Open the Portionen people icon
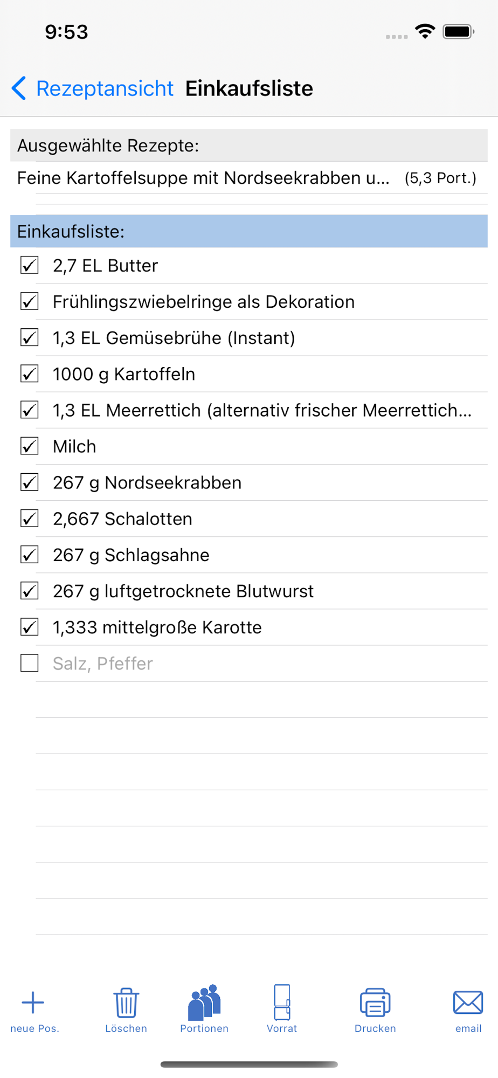This screenshot has height=1078, width=498. pos(204,1003)
